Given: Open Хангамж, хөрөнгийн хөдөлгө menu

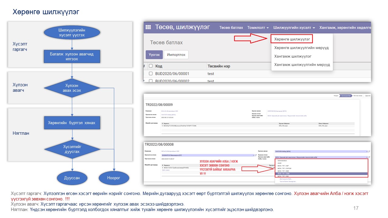Looking at the screenshot, I should click(345, 28).
